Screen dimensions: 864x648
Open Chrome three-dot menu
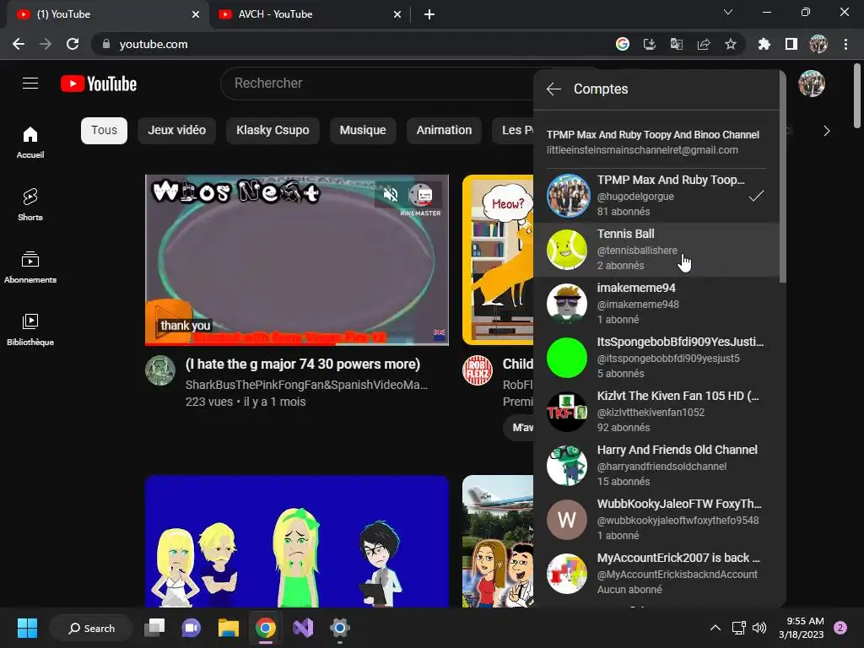[x=845, y=44]
